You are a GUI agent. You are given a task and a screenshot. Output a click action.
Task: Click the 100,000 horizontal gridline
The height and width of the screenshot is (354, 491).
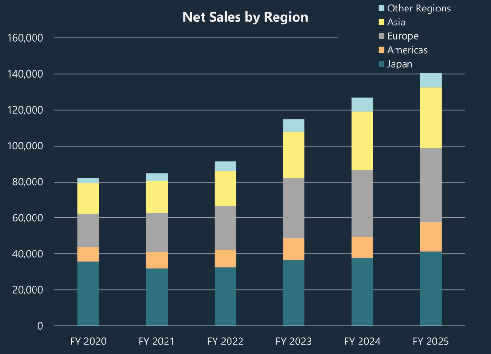pyautogui.click(x=240, y=145)
